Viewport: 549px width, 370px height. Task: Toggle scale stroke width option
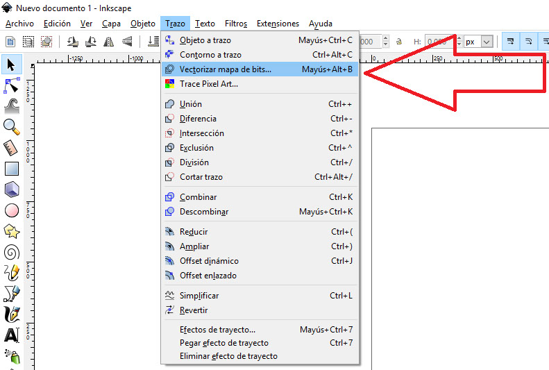[x=511, y=42]
